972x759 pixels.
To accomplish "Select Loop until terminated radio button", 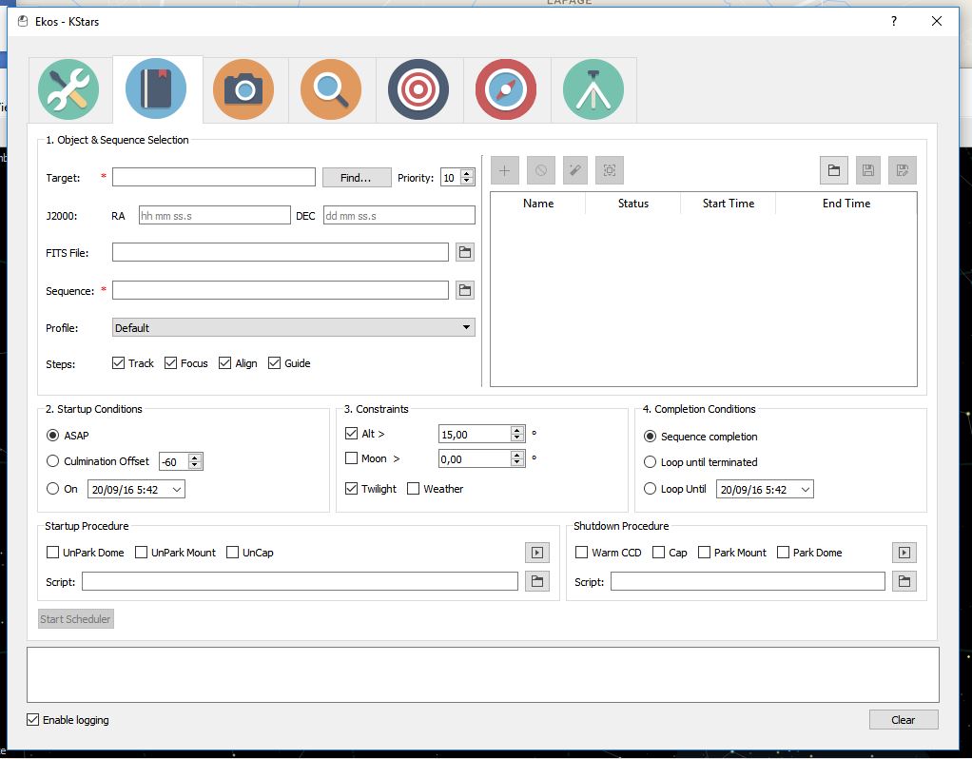I will coord(650,462).
